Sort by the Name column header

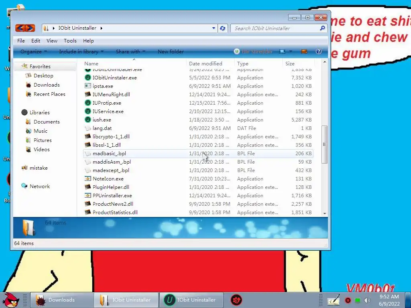tap(134, 63)
